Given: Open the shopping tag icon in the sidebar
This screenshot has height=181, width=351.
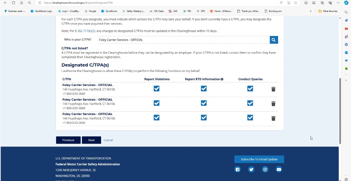Looking at the screenshot, I should coord(346,20).
